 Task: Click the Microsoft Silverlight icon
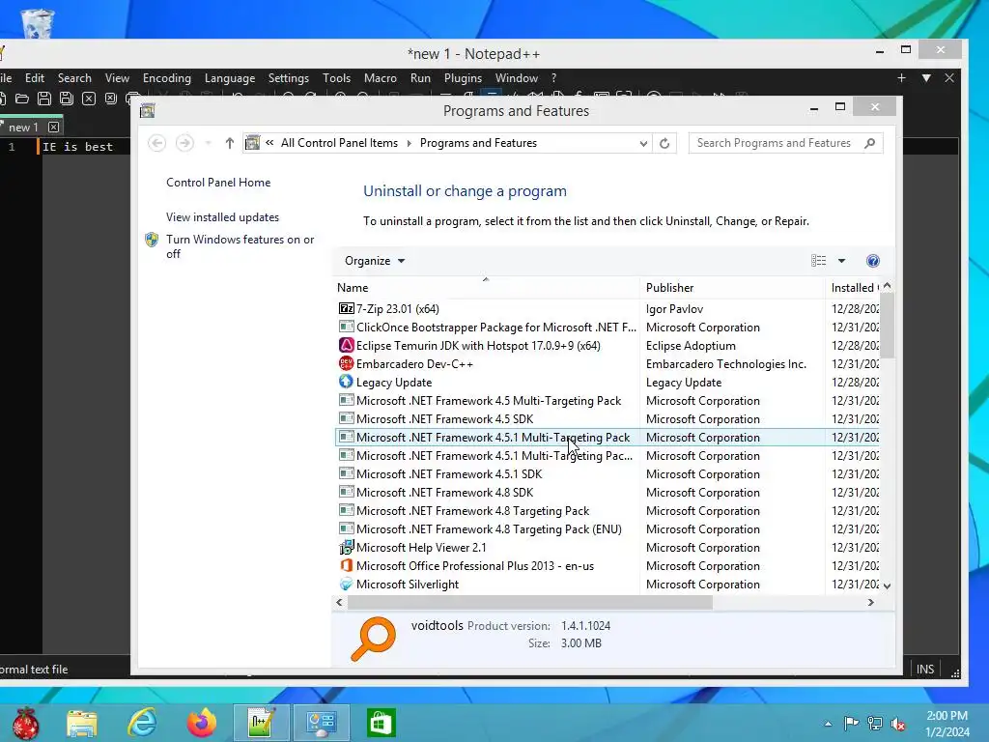pos(347,584)
